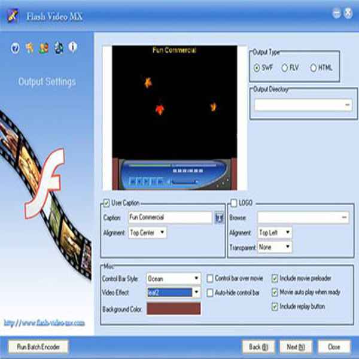Browse for LOGO file with ellipsis button

pyautogui.click(x=344, y=217)
